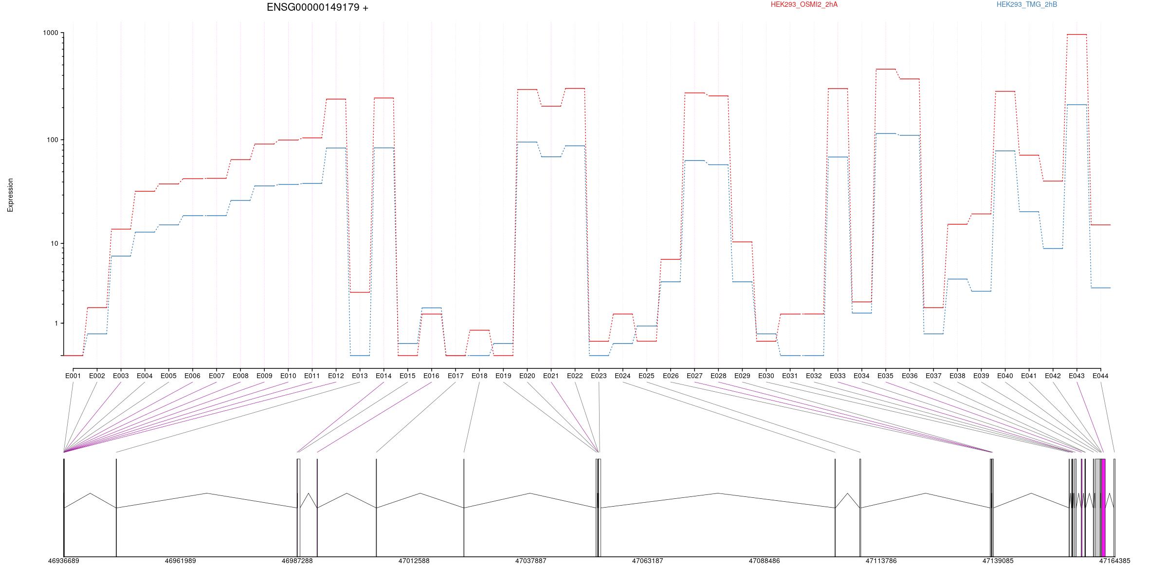This screenshot has height=584, width=1168.
Task: Select the HEK293_OSMI2_2hA legend label
Action: point(804,4)
